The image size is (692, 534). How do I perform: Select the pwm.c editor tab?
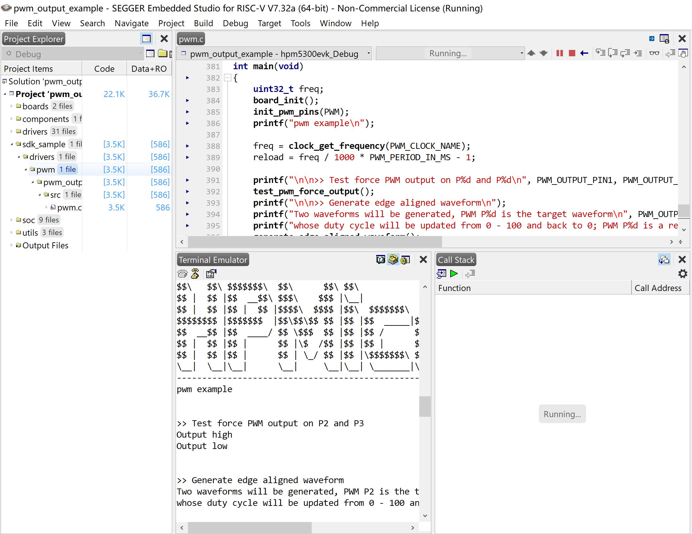coord(191,39)
